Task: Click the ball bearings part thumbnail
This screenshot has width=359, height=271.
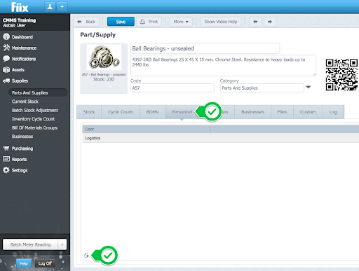Action: coord(104,57)
